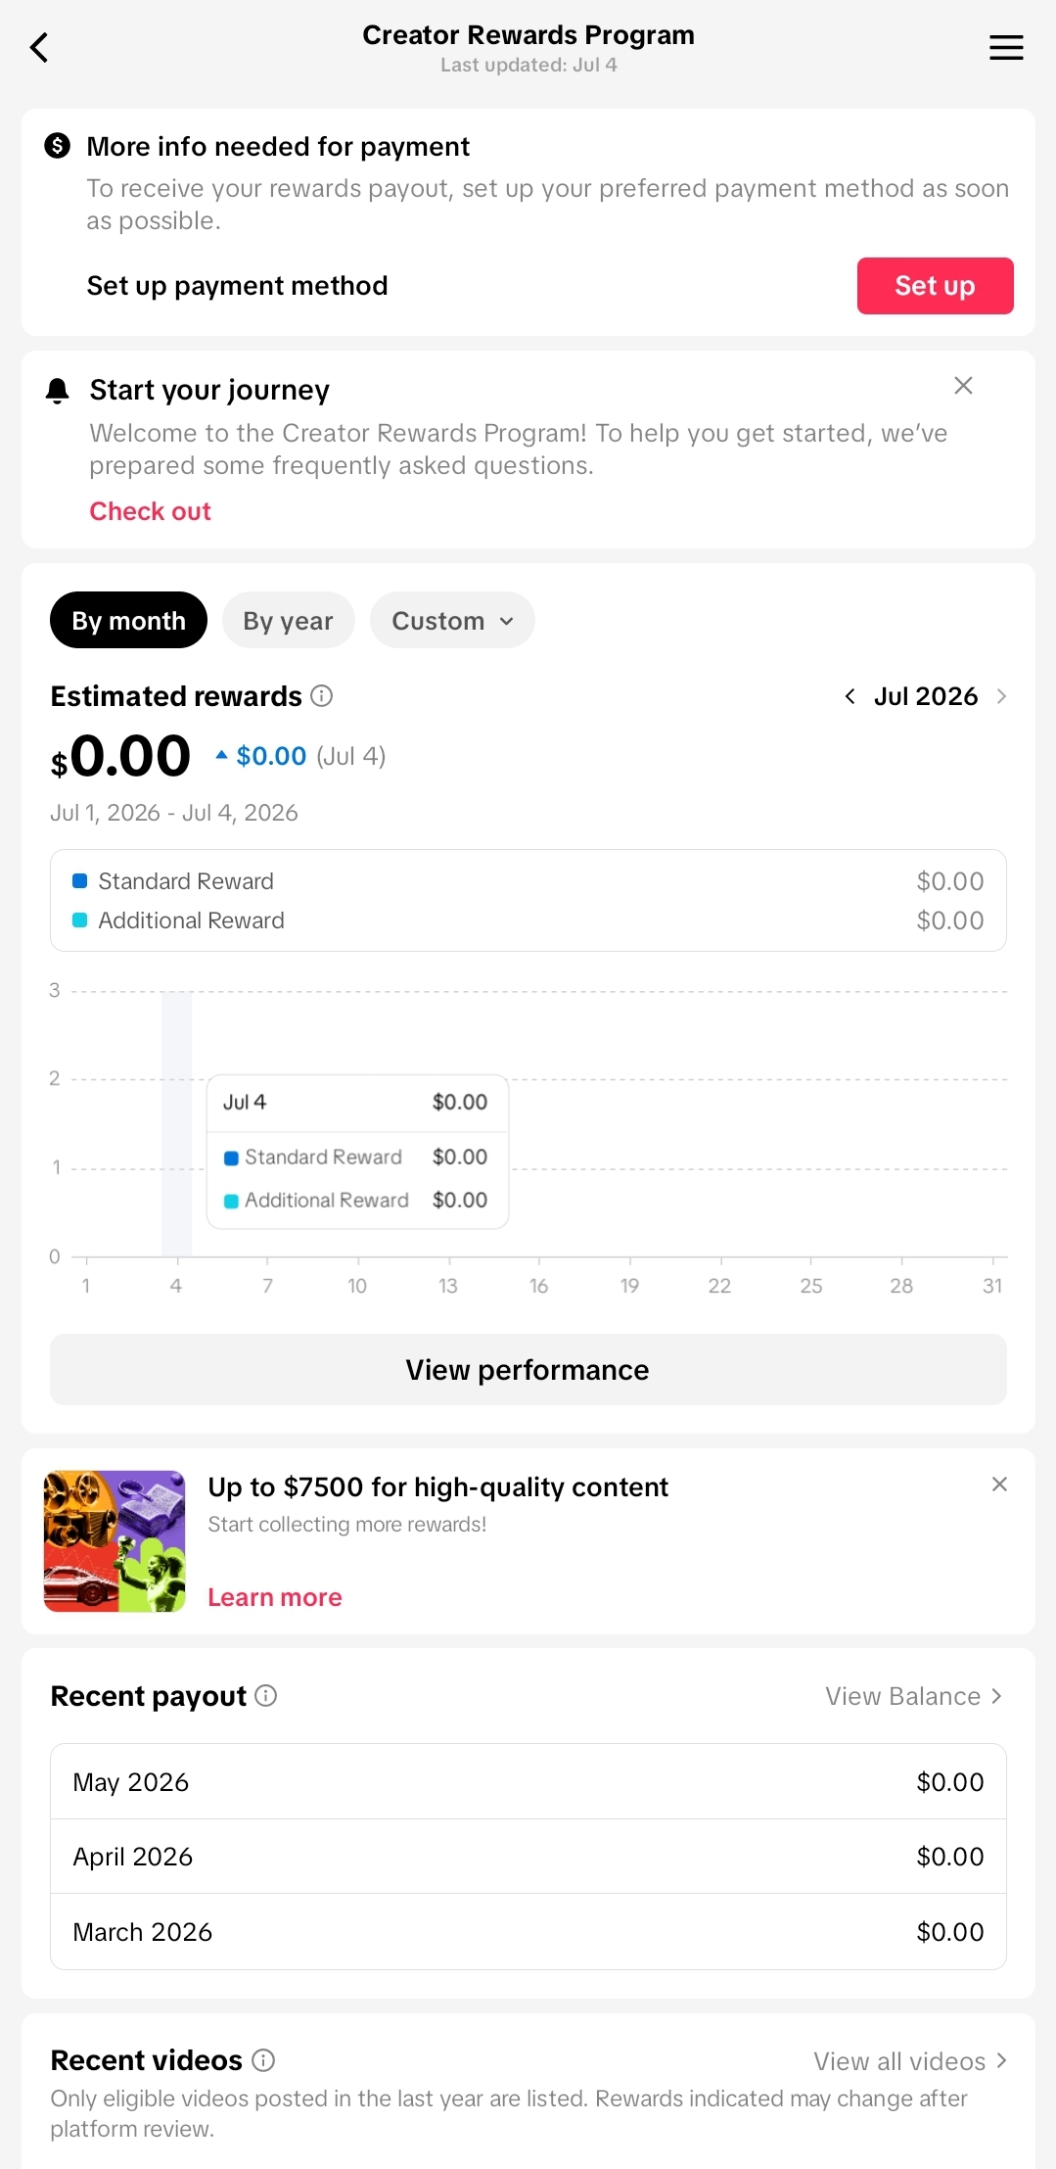Tap the red Set up button
Viewport: 1056px width, 2169px height.
(935, 286)
